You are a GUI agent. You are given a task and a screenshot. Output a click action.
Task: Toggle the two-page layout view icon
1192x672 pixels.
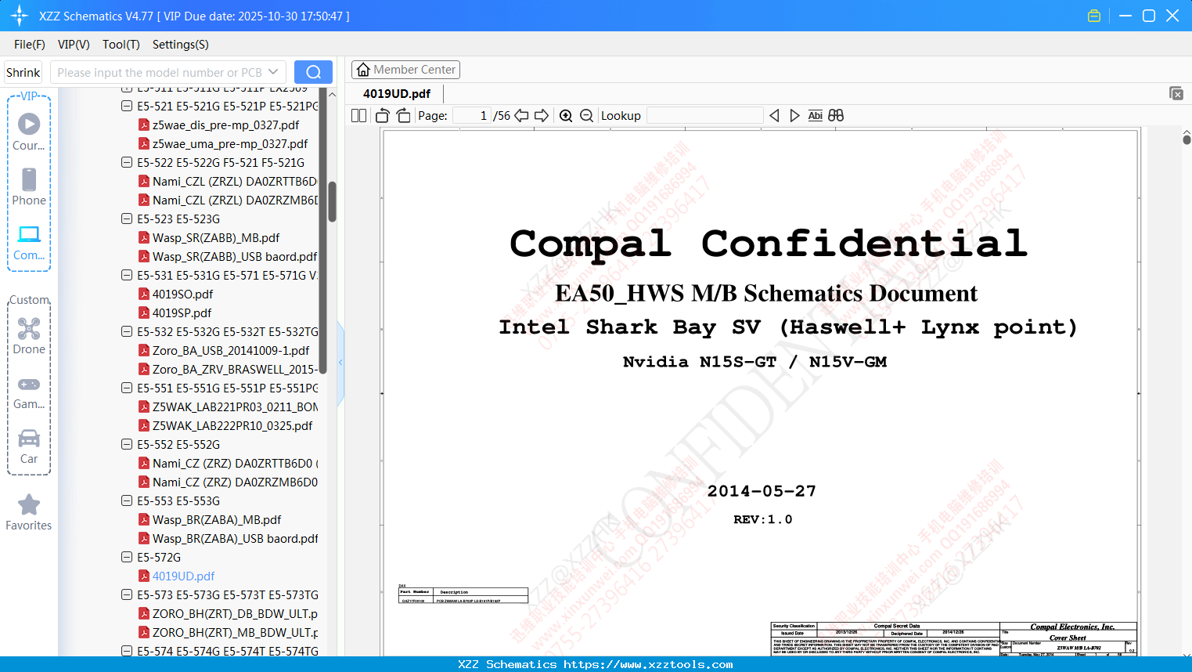359,116
